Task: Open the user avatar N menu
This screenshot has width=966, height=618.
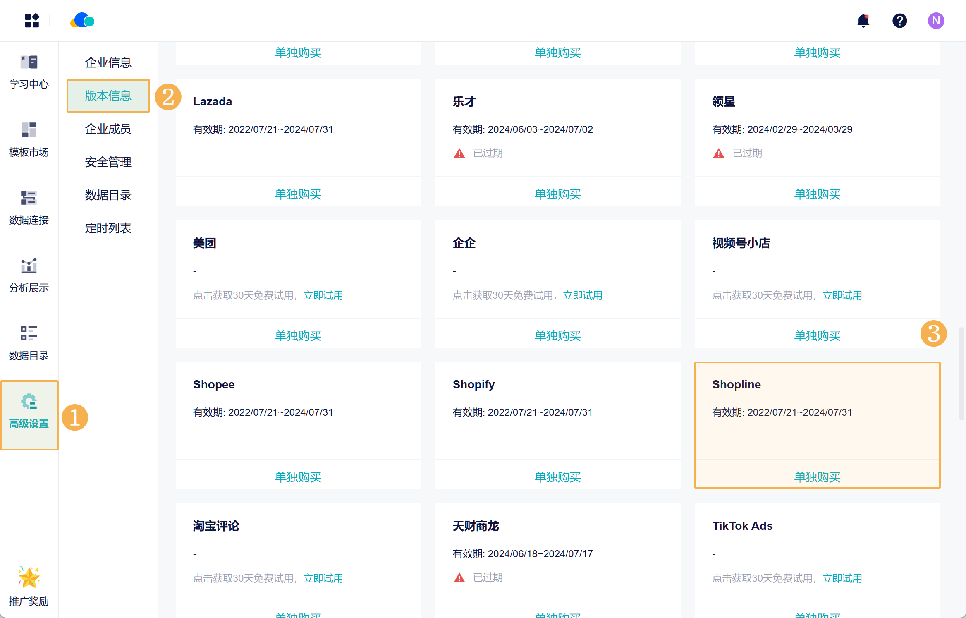Action: pos(936,21)
